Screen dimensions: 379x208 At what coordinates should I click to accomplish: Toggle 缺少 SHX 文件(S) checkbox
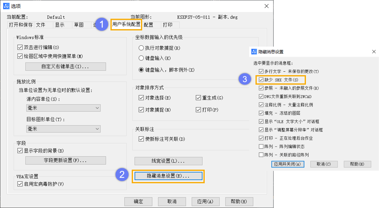point(261,80)
